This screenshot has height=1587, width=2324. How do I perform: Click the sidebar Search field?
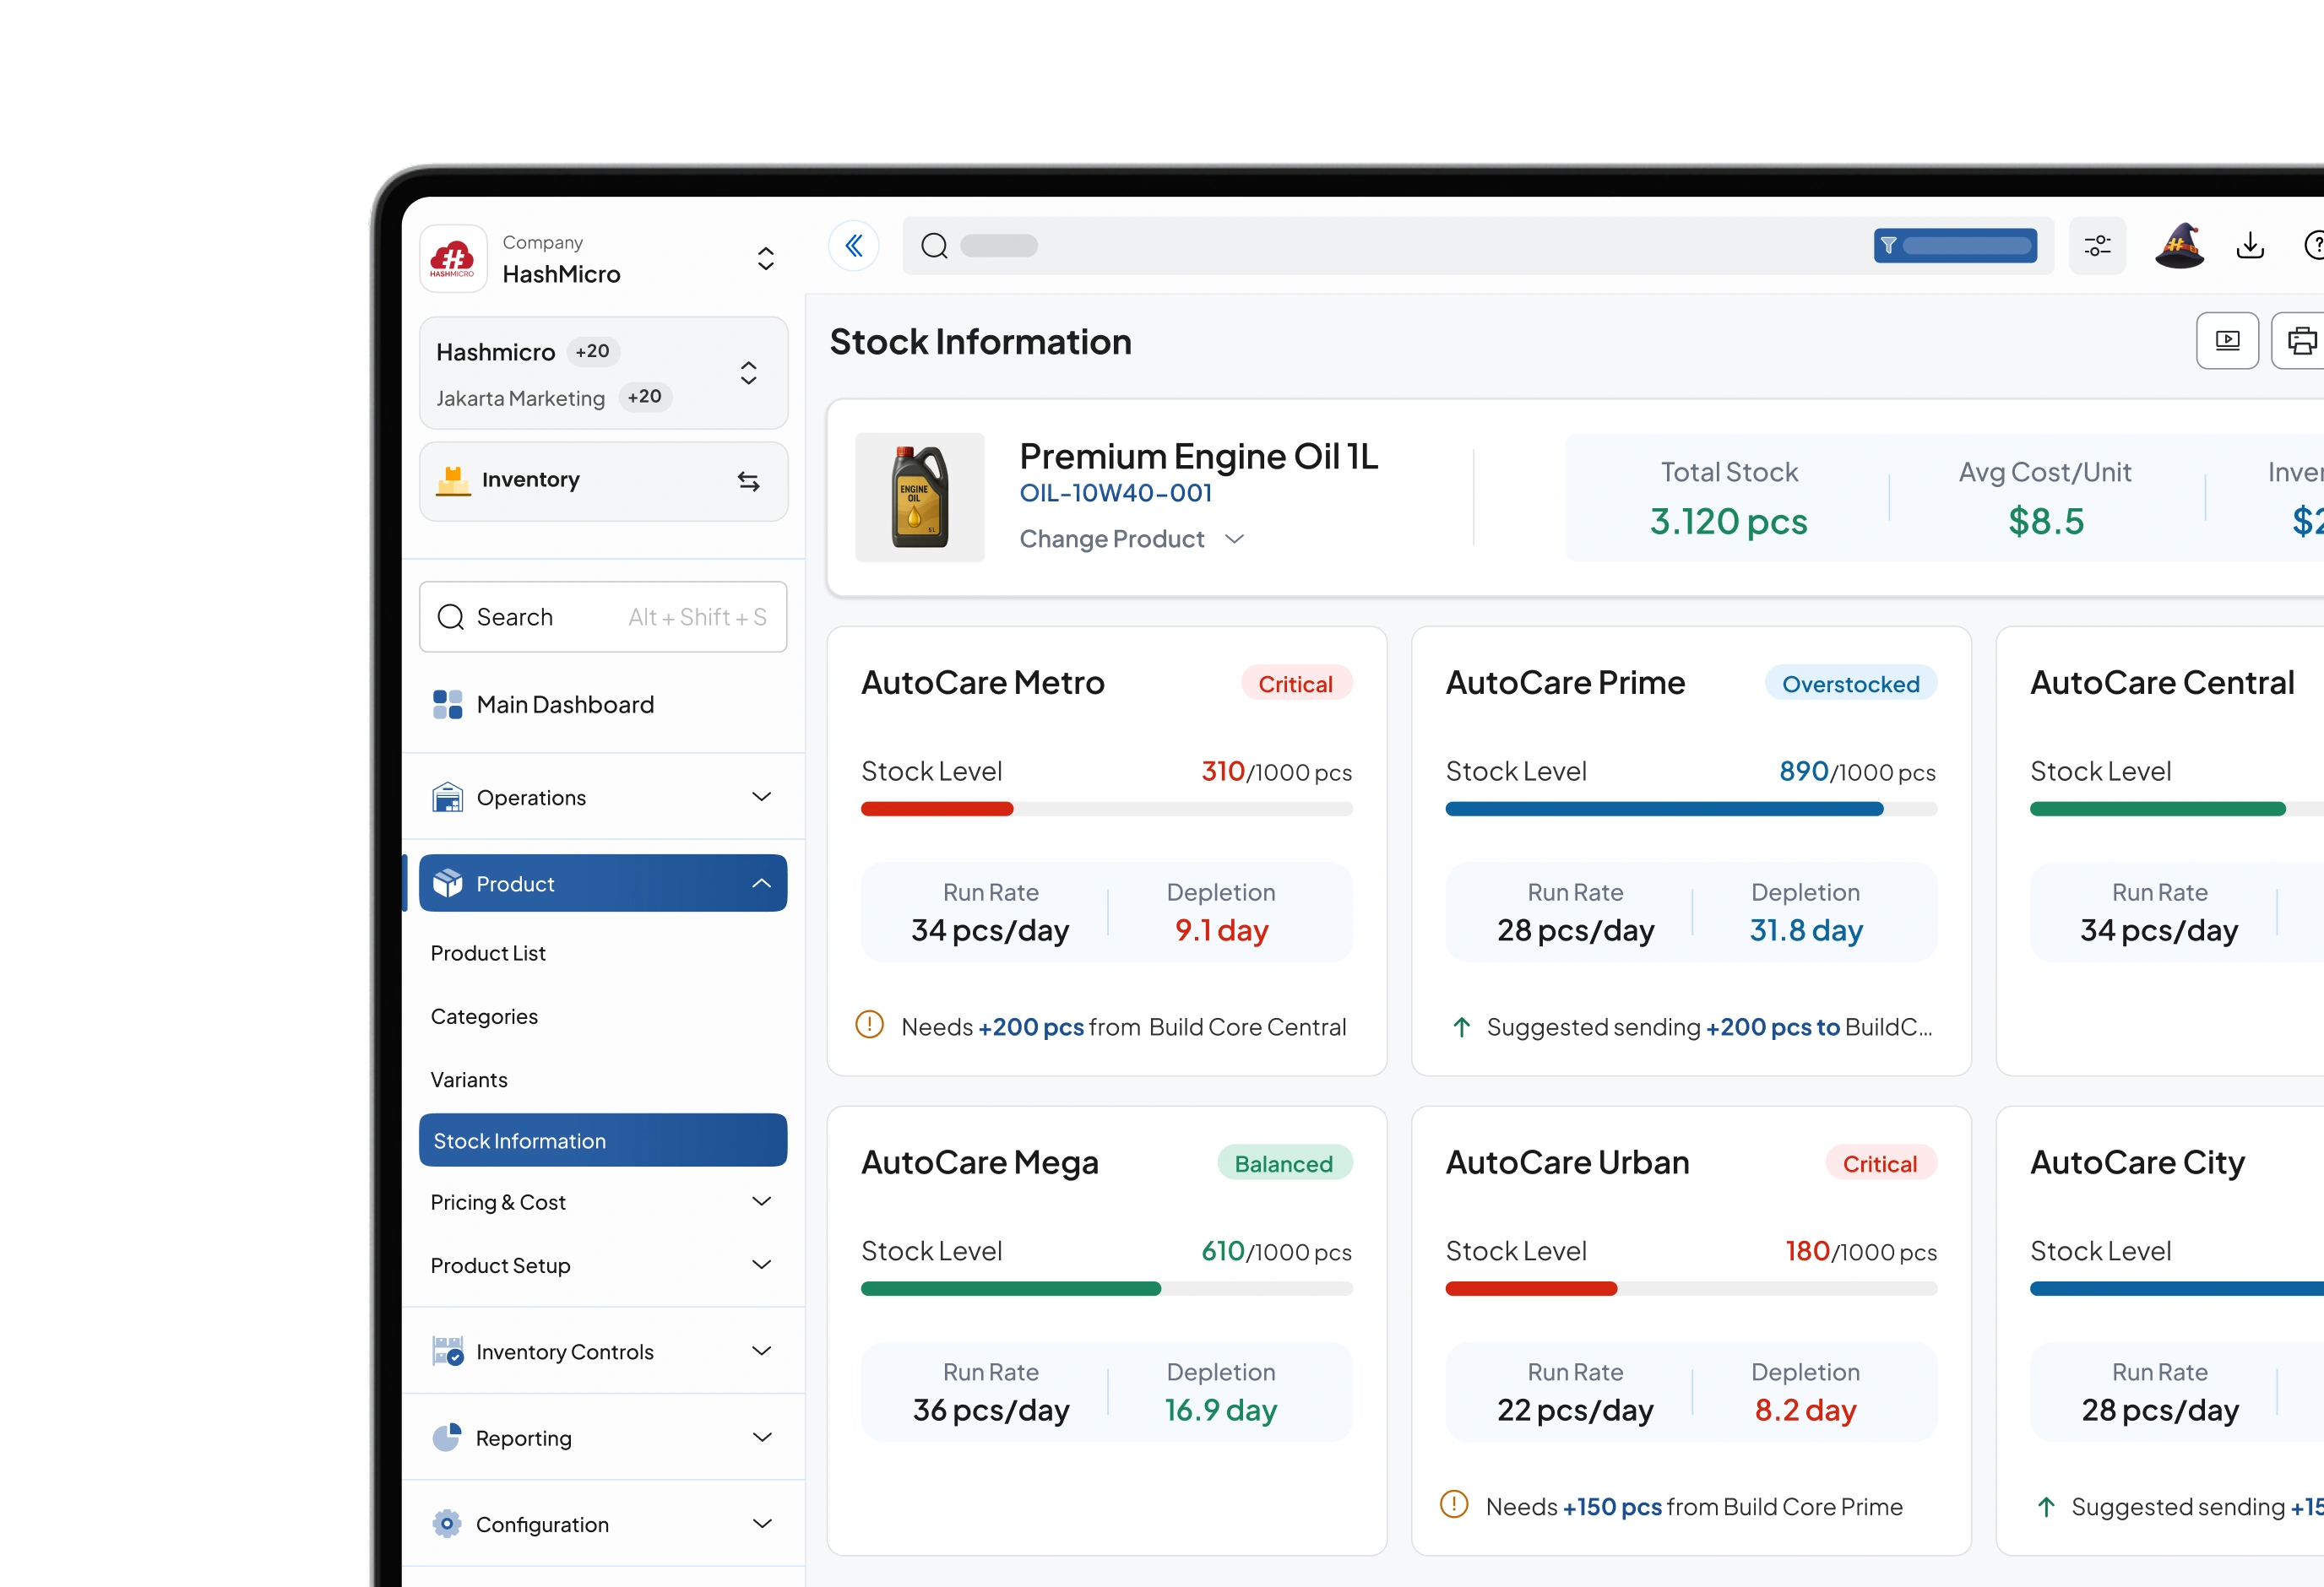tap(603, 618)
